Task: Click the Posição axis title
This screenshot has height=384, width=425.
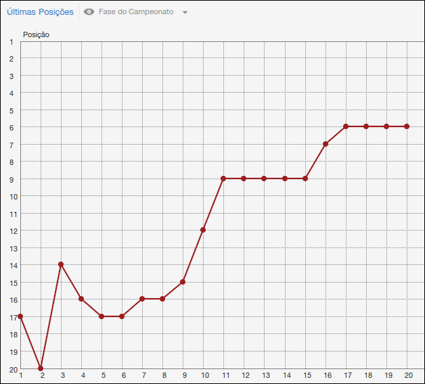Action: coord(36,34)
